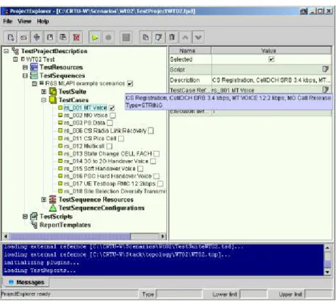This screenshot has height=301, width=336.
Task: Click the tree horizontal scrollbar thumb
Action: pyautogui.click(x=70, y=236)
